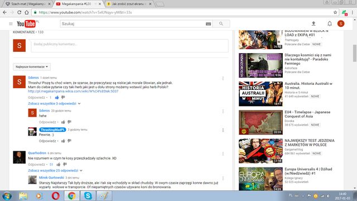
Task: Like the ThrashingMadPL reply "Pewnie. :)"
Action: [x=63, y=141]
